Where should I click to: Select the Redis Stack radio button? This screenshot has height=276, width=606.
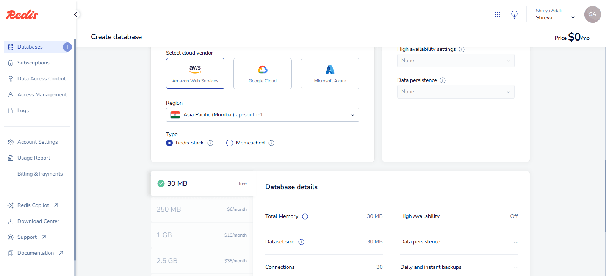click(x=169, y=143)
